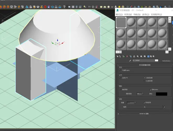Click the 数量 amount value field
173x131 pixels.
pyautogui.click(x=131, y=103)
